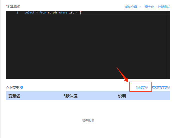
Task: Click the 获取查询变量 link
Action: [x=161, y=88]
